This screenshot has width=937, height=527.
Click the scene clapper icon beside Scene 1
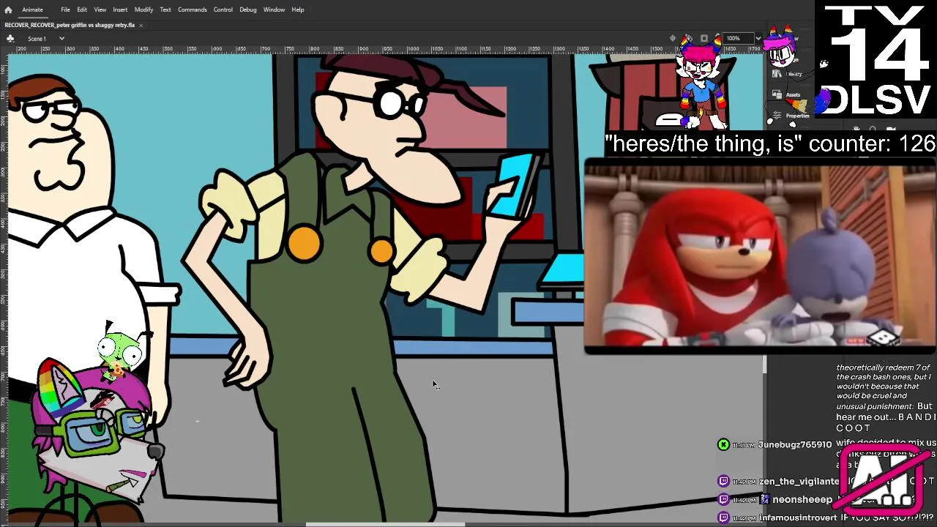[10, 38]
